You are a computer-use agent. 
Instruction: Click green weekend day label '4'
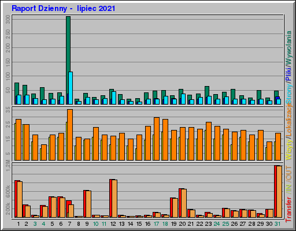pyautogui.click(x=43, y=224)
